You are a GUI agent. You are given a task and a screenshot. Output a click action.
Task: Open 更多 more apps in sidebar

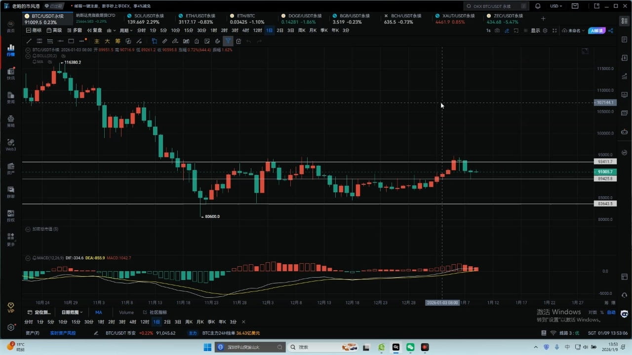11,240
